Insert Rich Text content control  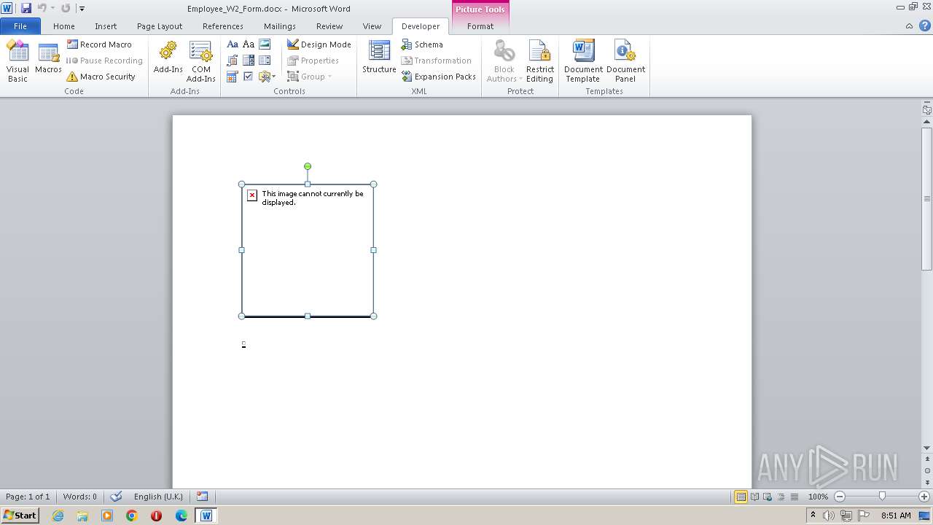point(233,44)
